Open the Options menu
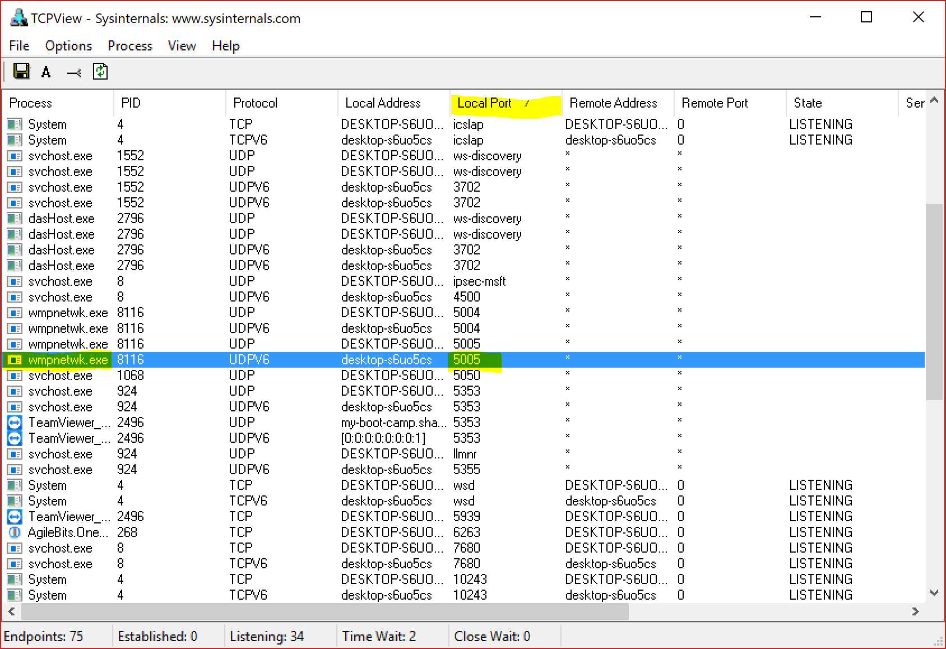Viewport: 946px width, 649px height. (68, 46)
